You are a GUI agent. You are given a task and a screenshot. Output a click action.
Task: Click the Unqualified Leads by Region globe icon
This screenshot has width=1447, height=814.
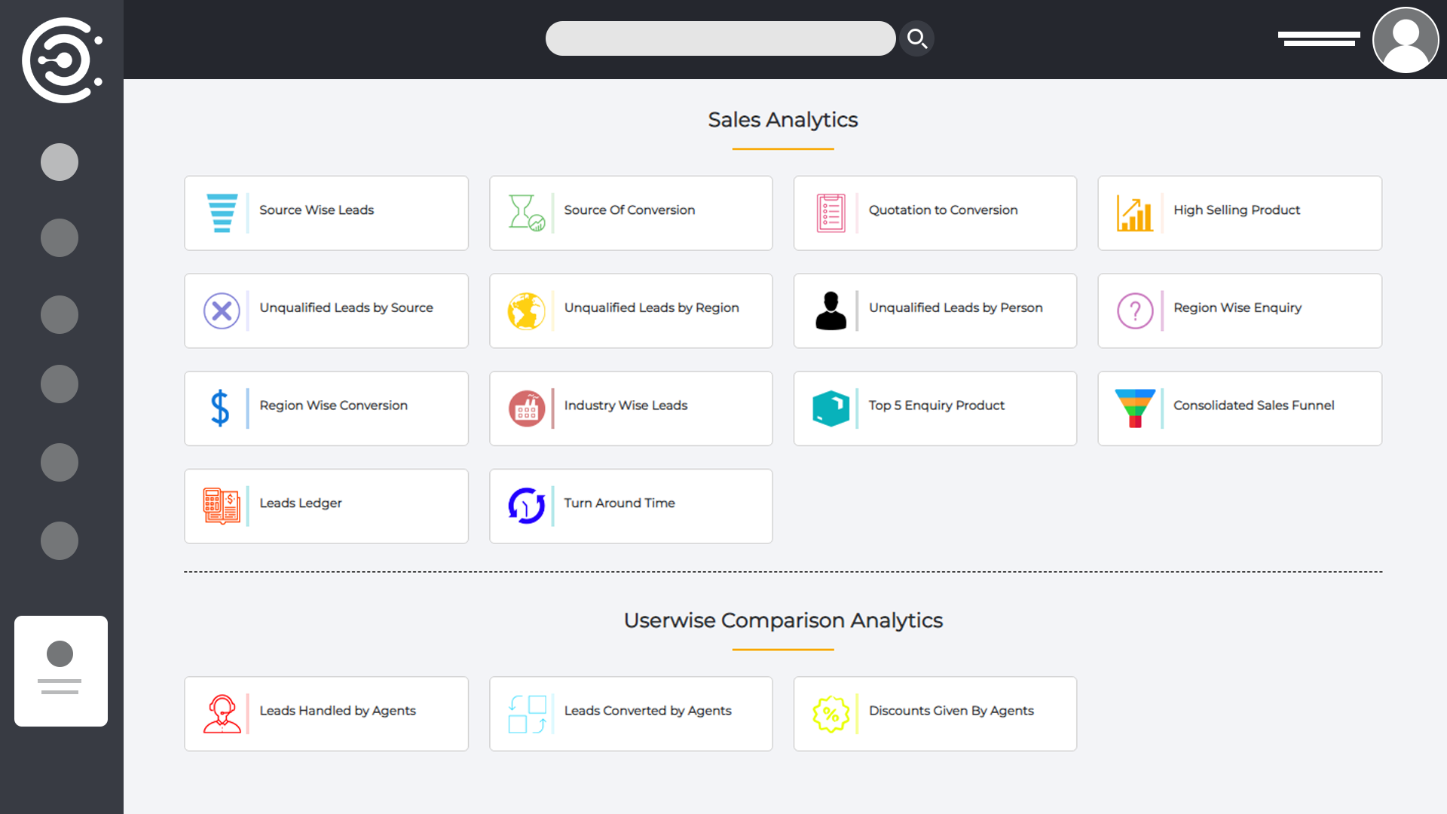click(x=526, y=311)
